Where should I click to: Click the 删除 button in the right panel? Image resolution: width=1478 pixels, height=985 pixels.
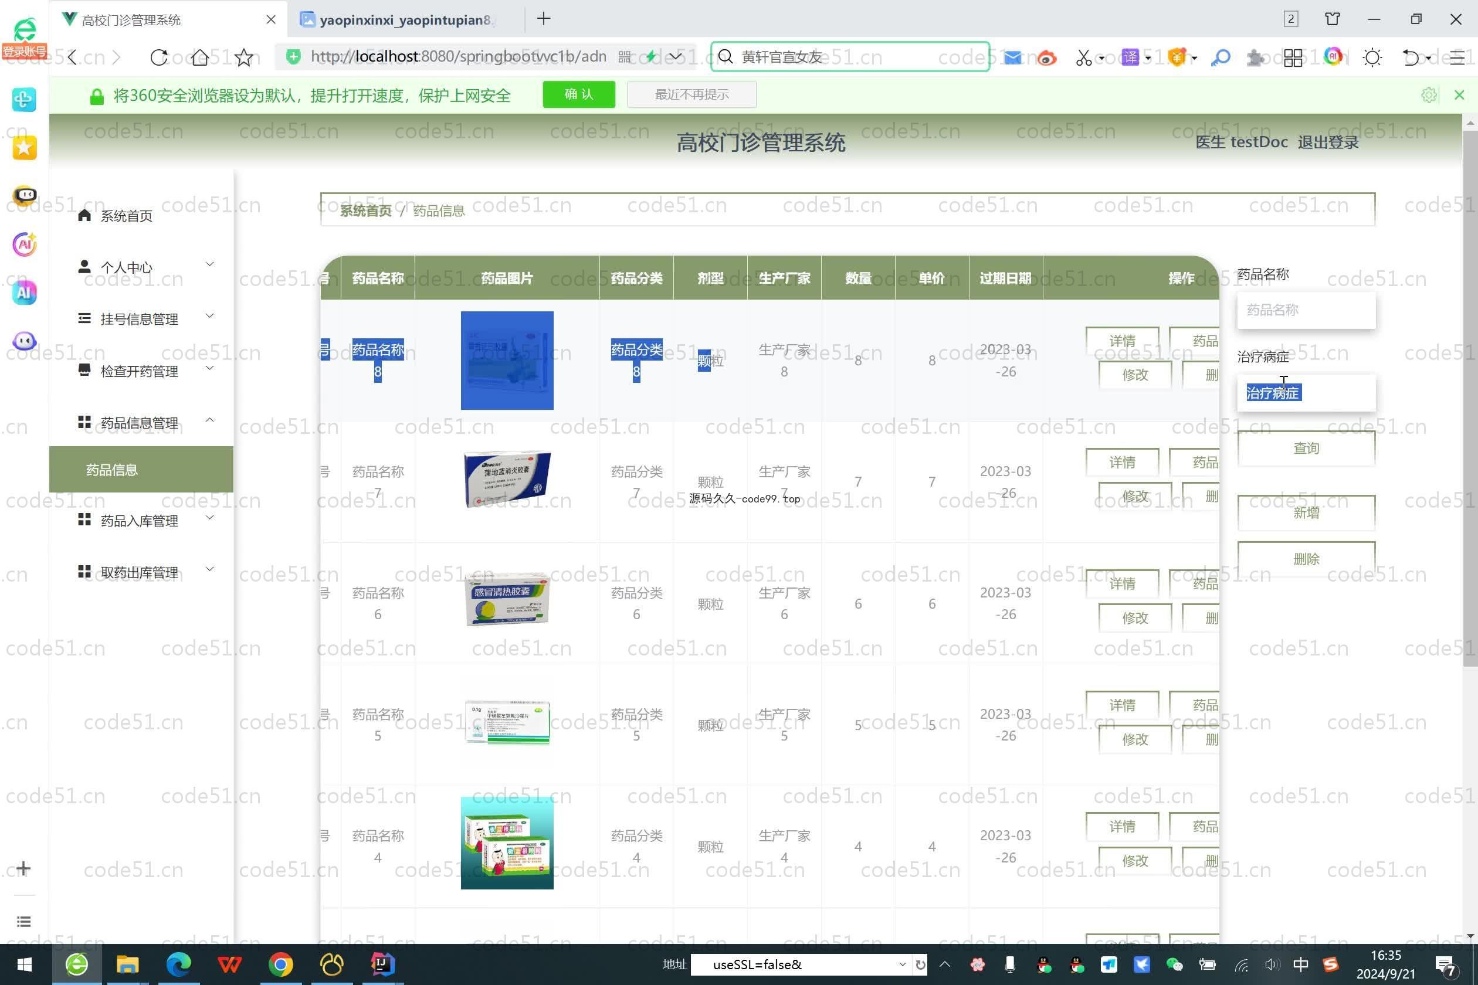point(1306,559)
